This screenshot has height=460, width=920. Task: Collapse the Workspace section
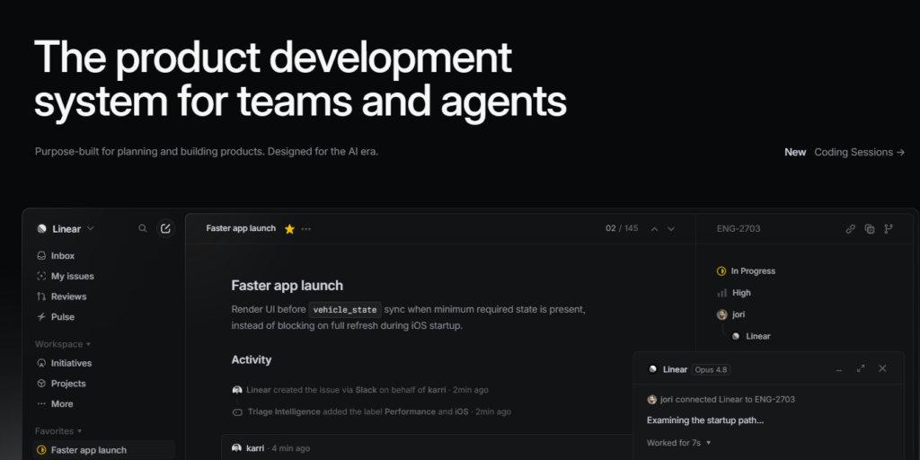tap(63, 344)
